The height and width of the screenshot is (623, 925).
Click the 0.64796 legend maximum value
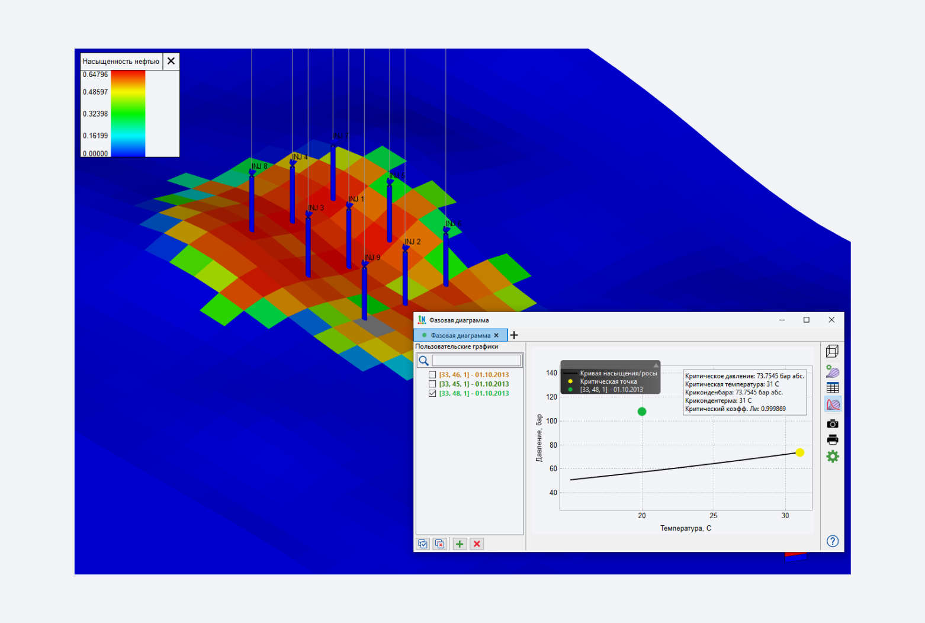95,75
